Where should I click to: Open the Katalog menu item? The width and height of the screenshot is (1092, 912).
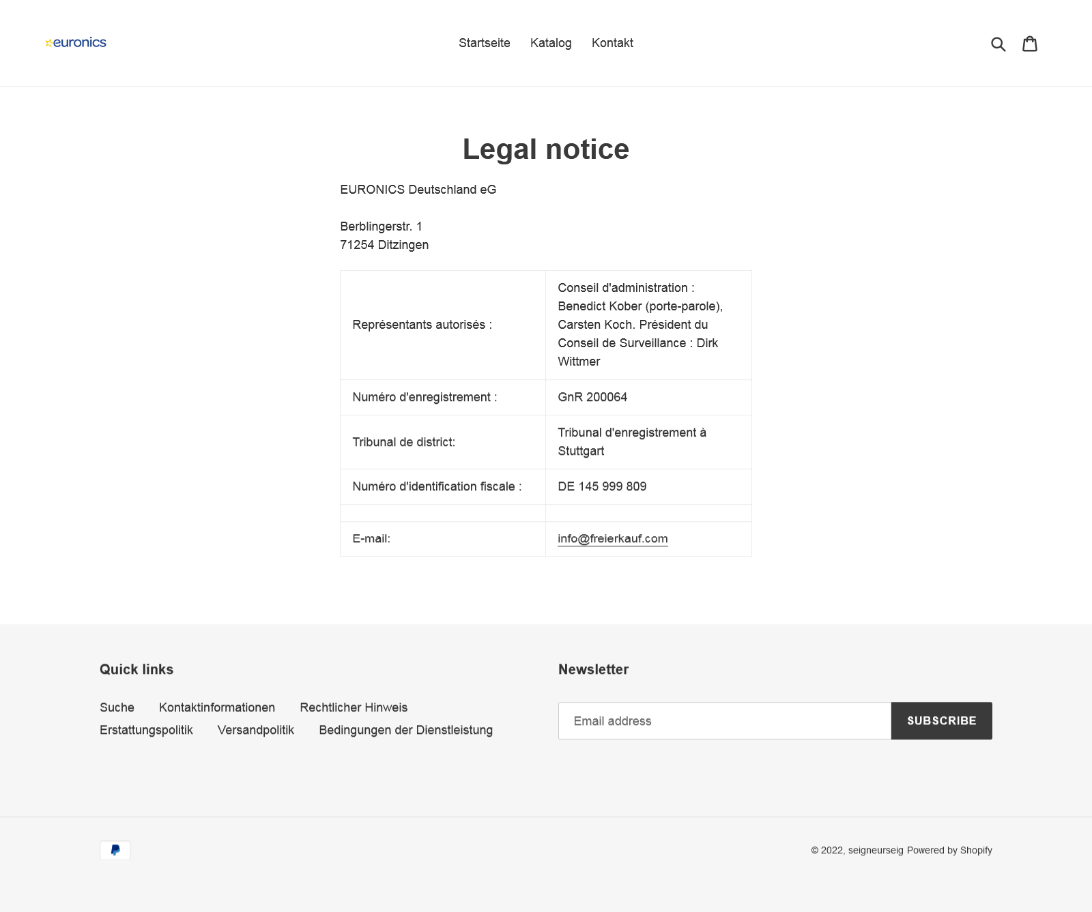coord(551,43)
